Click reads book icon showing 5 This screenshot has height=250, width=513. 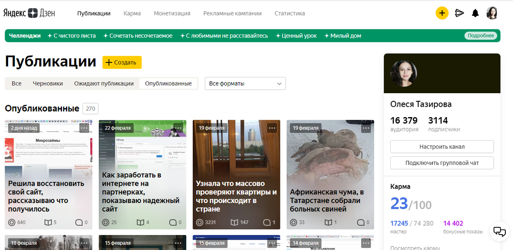(48, 222)
